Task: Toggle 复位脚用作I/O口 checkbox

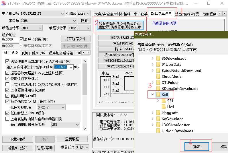Action: pos(7,96)
